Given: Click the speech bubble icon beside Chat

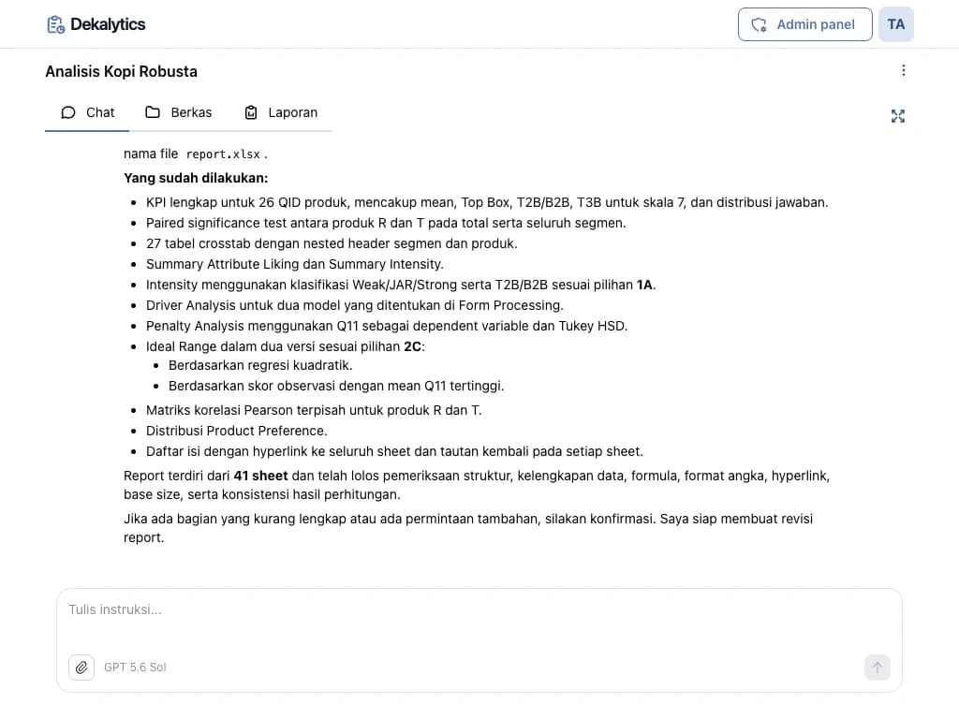Looking at the screenshot, I should pyautogui.click(x=67, y=112).
